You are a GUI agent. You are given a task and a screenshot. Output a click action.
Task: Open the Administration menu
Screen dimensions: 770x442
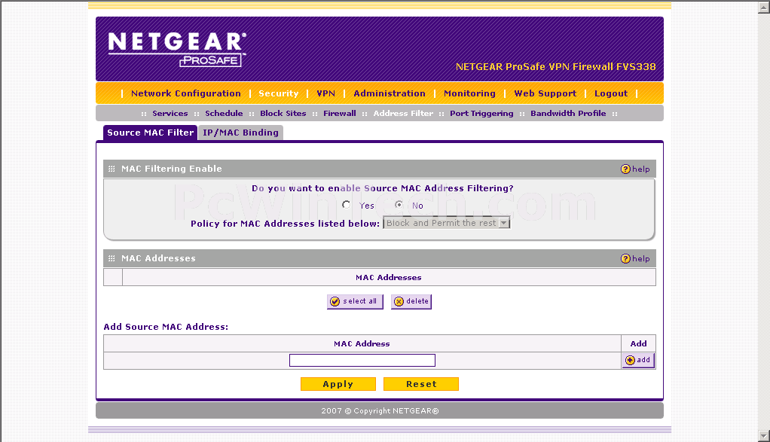click(390, 93)
